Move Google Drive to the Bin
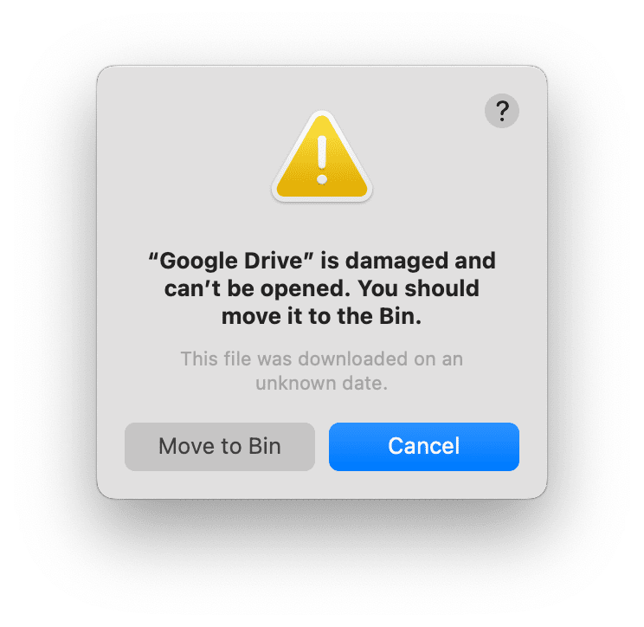The height and width of the screenshot is (627, 644). pos(220,447)
